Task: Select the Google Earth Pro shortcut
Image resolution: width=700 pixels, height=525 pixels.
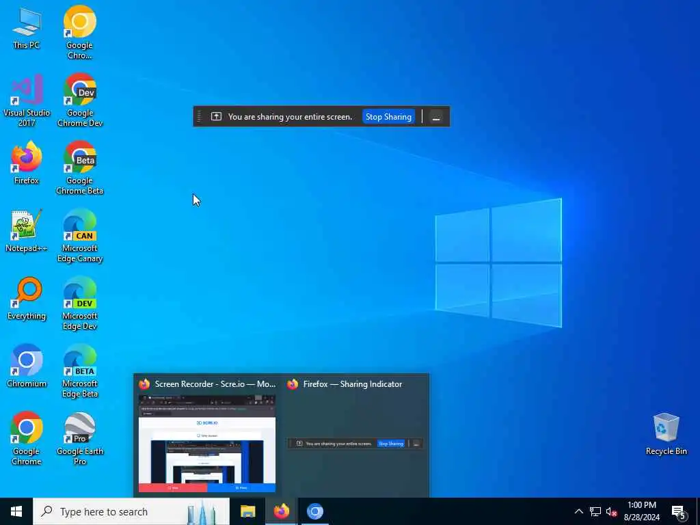Action: click(x=80, y=440)
